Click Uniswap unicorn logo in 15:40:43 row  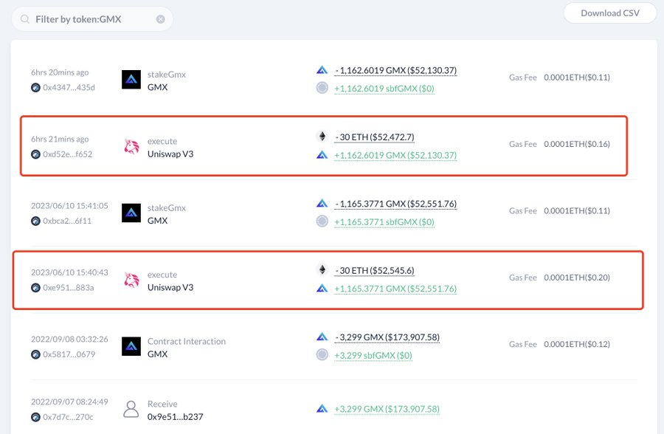click(x=131, y=280)
